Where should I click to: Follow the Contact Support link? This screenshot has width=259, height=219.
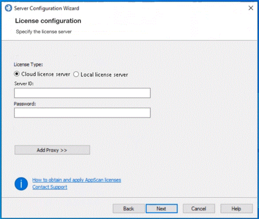pos(50,187)
